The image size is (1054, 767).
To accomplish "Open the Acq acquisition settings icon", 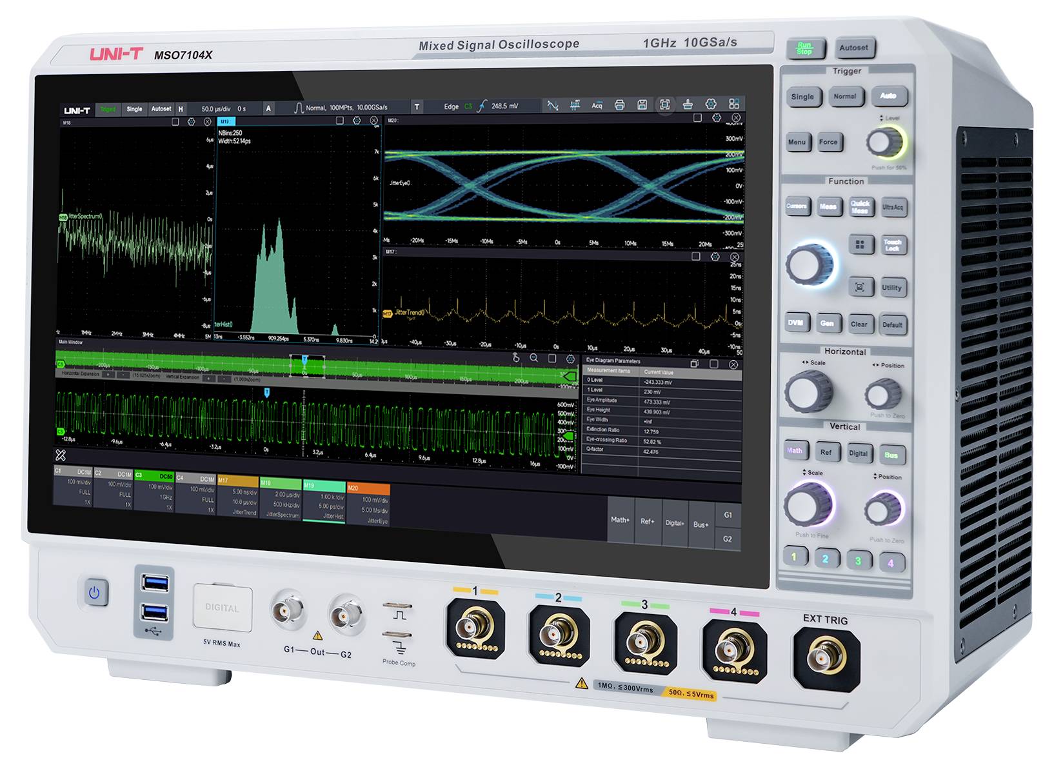I will [597, 105].
